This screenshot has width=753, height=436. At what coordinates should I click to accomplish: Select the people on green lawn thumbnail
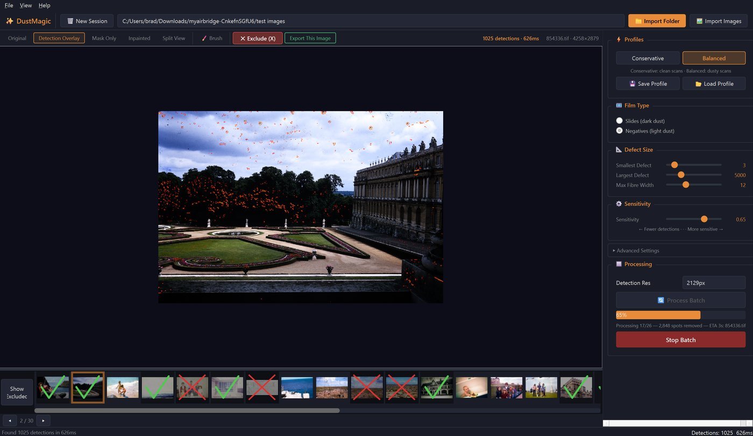click(541, 387)
